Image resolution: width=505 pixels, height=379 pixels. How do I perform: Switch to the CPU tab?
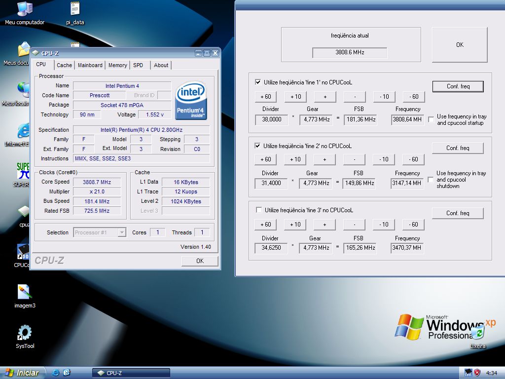pos(41,64)
